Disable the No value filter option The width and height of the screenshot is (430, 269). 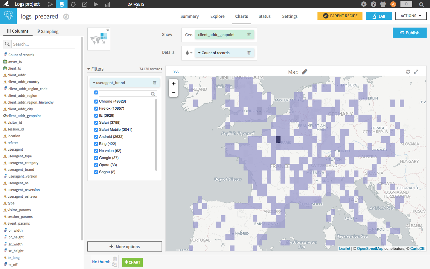(x=96, y=151)
